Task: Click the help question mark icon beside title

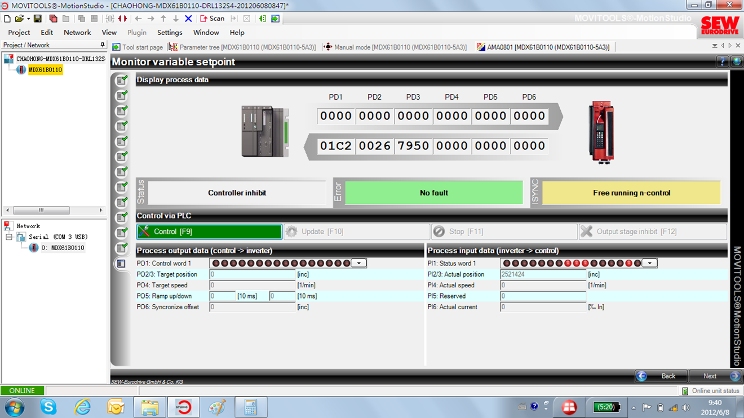Action: 722,62
